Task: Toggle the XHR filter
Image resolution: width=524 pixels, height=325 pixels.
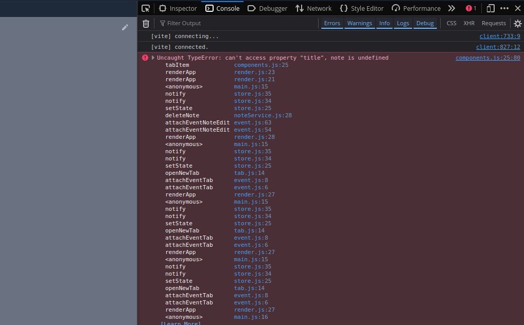Action: 469,23
